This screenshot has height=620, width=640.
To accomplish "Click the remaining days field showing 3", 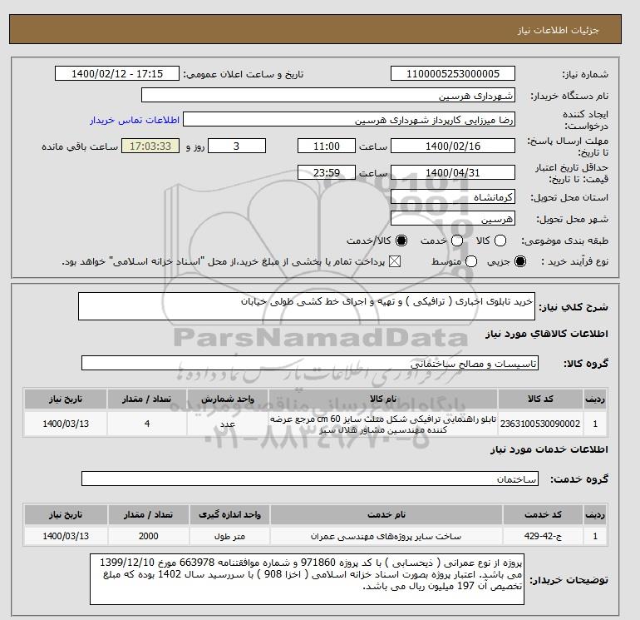I will coord(237,146).
